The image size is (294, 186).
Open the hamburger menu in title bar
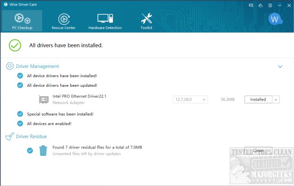[x=270, y=6]
